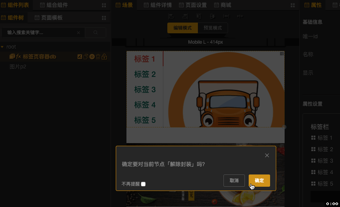Select the 标签页容器db tree node

pos(39,57)
